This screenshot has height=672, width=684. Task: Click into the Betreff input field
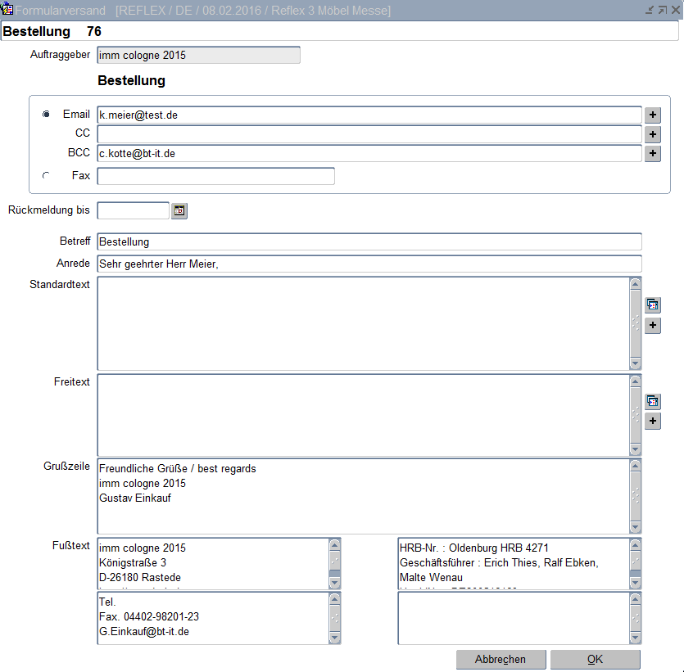(369, 242)
